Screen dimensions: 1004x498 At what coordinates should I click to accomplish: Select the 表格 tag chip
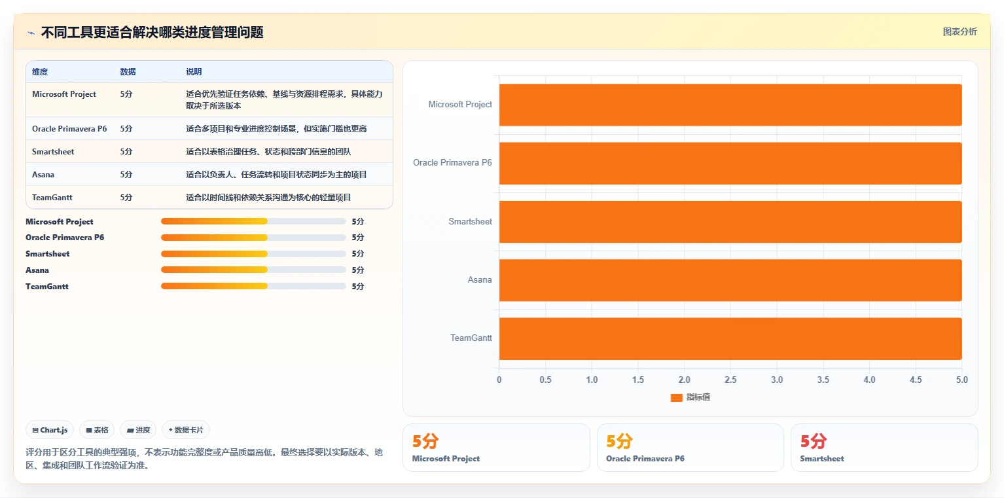click(97, 430)
